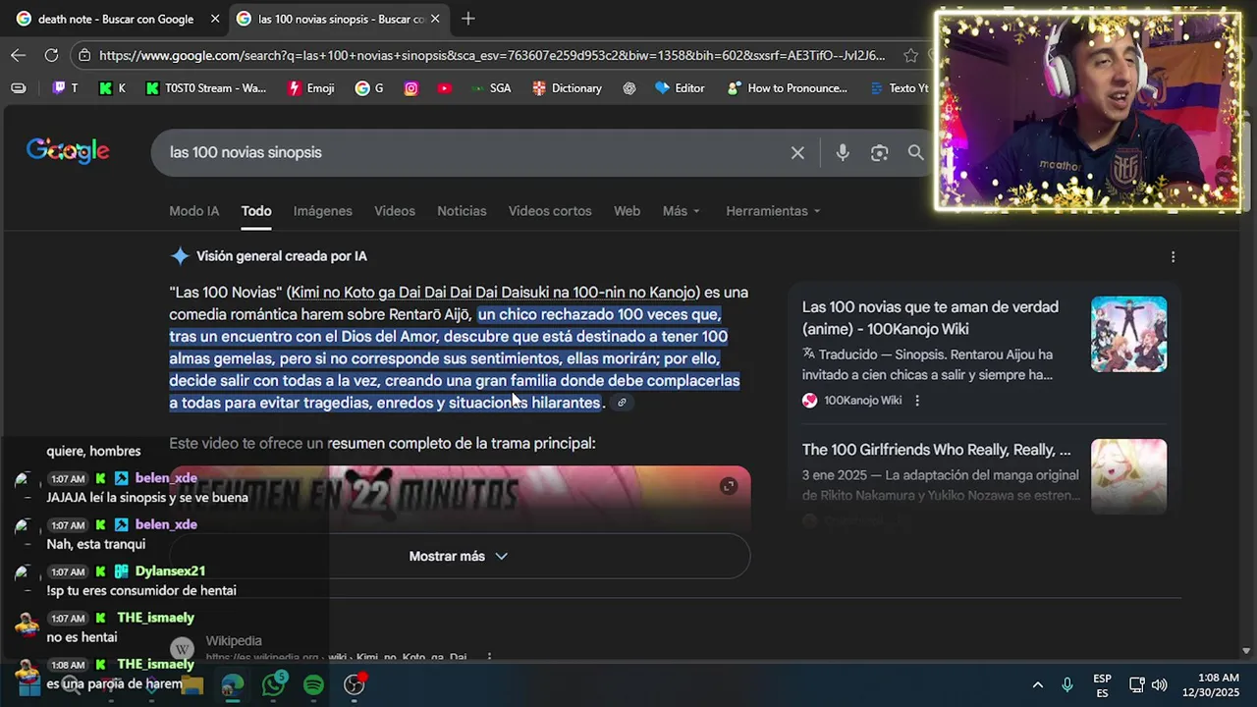
Task: Reload the current page
Action: click(51, 55)
